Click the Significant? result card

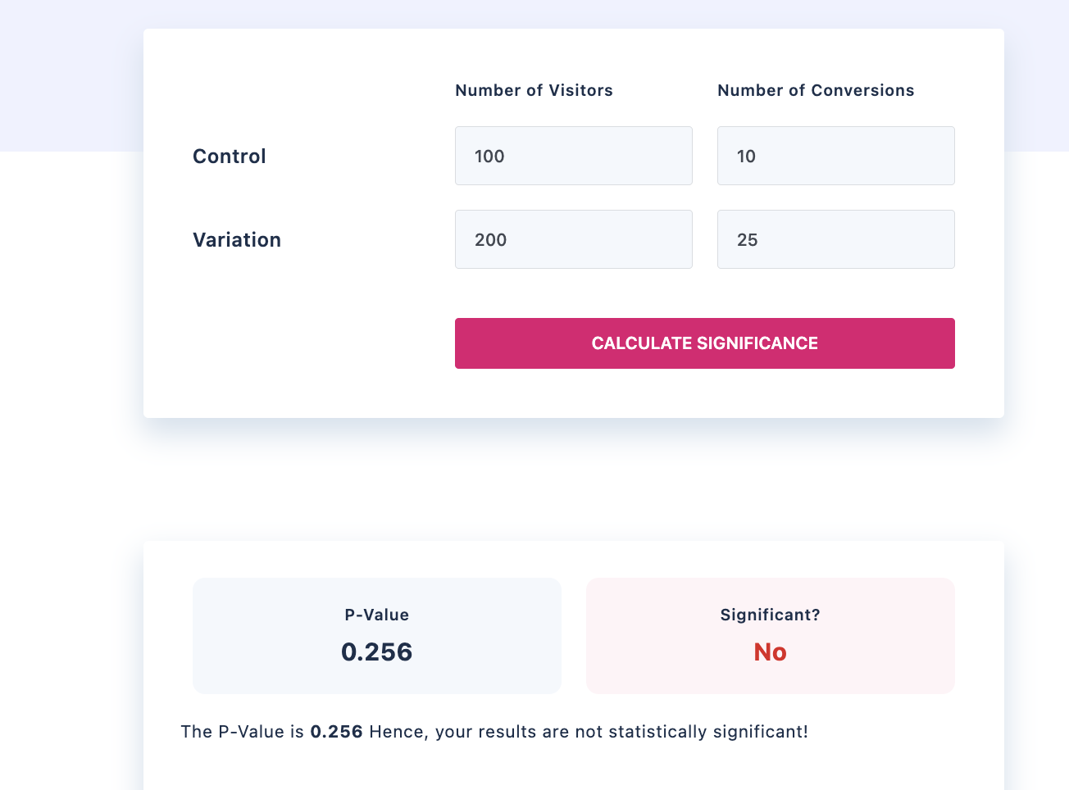coord(770,636)
